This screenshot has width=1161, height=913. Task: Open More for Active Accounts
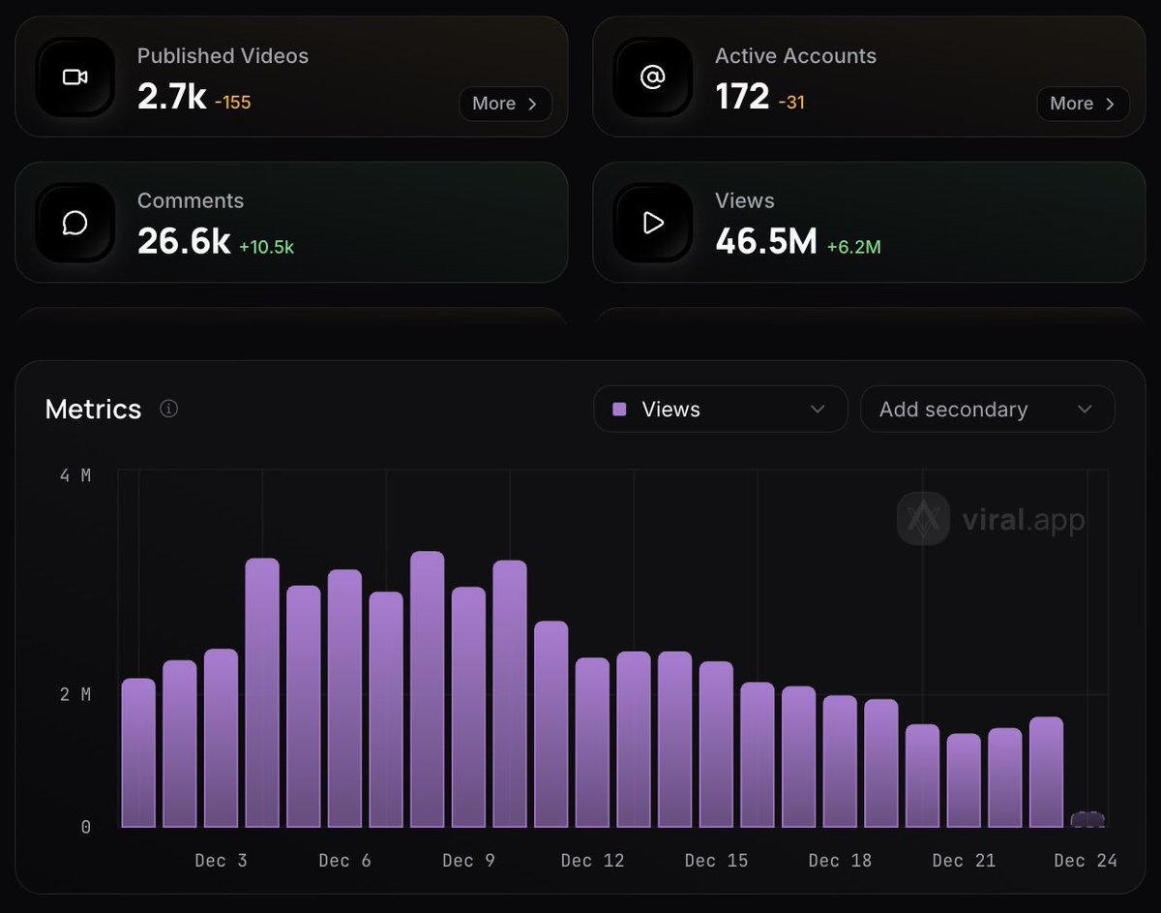click(1083, 104)
